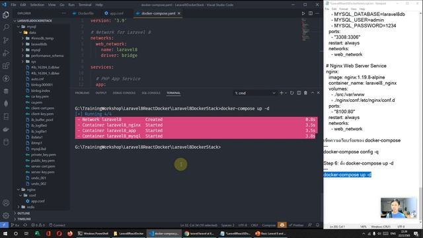Switch to the DEBUG CONSOLE panel tab
The height and width of the screenshot is (238, 423).
coord(124,93)
